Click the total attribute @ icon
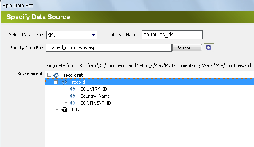Image resolution: width=254 pixels, height=147 pixels. 65,110
